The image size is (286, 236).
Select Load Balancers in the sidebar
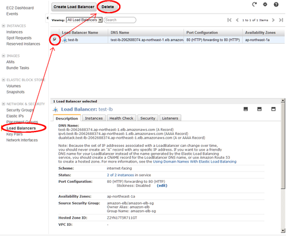coord(21,128)
